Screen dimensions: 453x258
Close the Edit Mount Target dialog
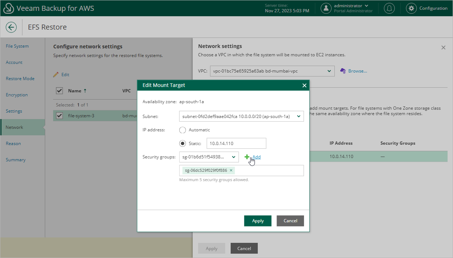pyautogui.click(x=304, y=86)
